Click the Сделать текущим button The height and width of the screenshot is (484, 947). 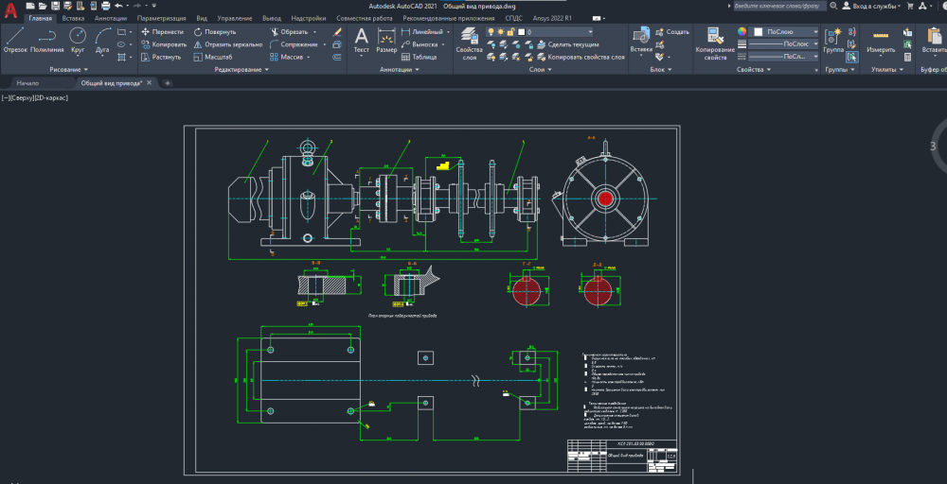[x=572, y=44]
